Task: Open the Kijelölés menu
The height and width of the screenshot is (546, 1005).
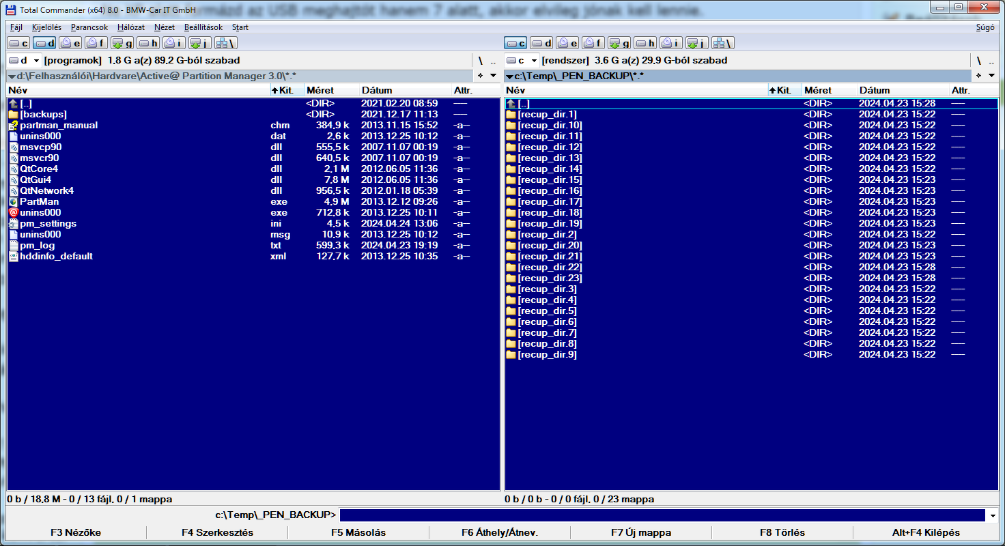Action: point(46,27)
